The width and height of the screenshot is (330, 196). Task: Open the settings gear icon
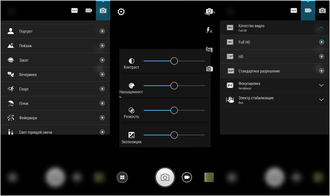pyautogui.click(x=121, y=12)
